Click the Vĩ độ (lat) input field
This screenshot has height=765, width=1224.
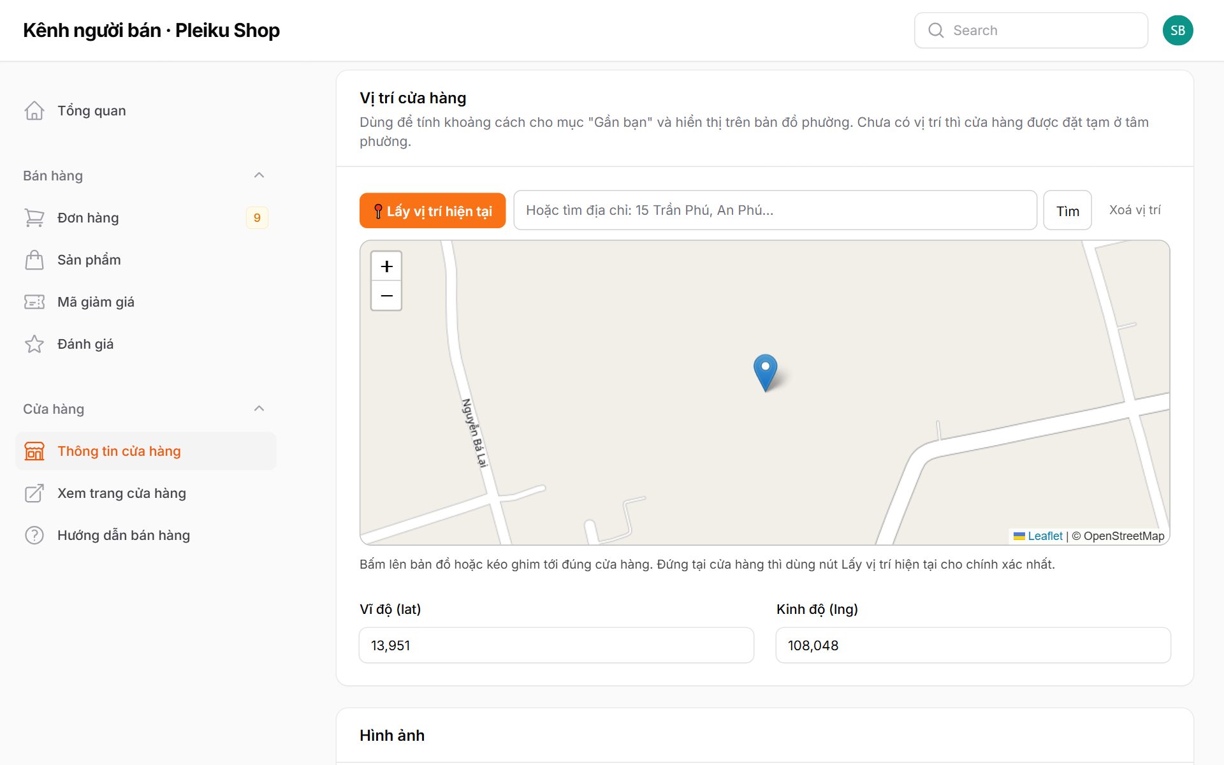[557, 645]
